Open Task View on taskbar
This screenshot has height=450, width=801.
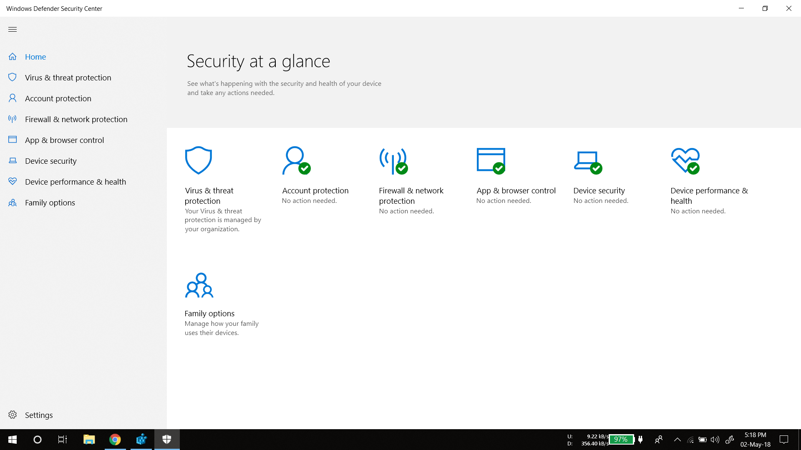(x=63, y=440)
